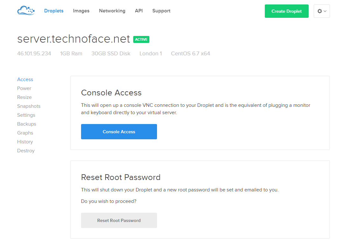Click the server.technoface.net title

click(x=74, y=39)
